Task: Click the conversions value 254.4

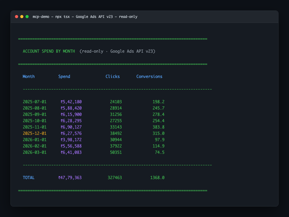Action: [x=158, y=121]
